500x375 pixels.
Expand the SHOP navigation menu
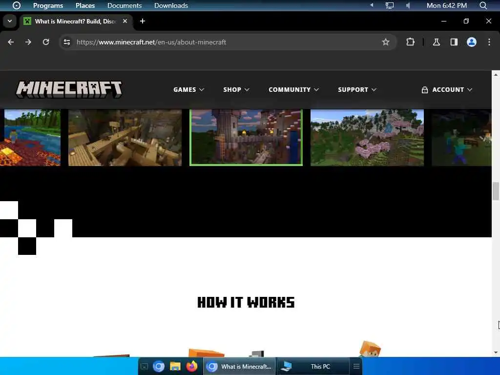click(x=236, y=90)
